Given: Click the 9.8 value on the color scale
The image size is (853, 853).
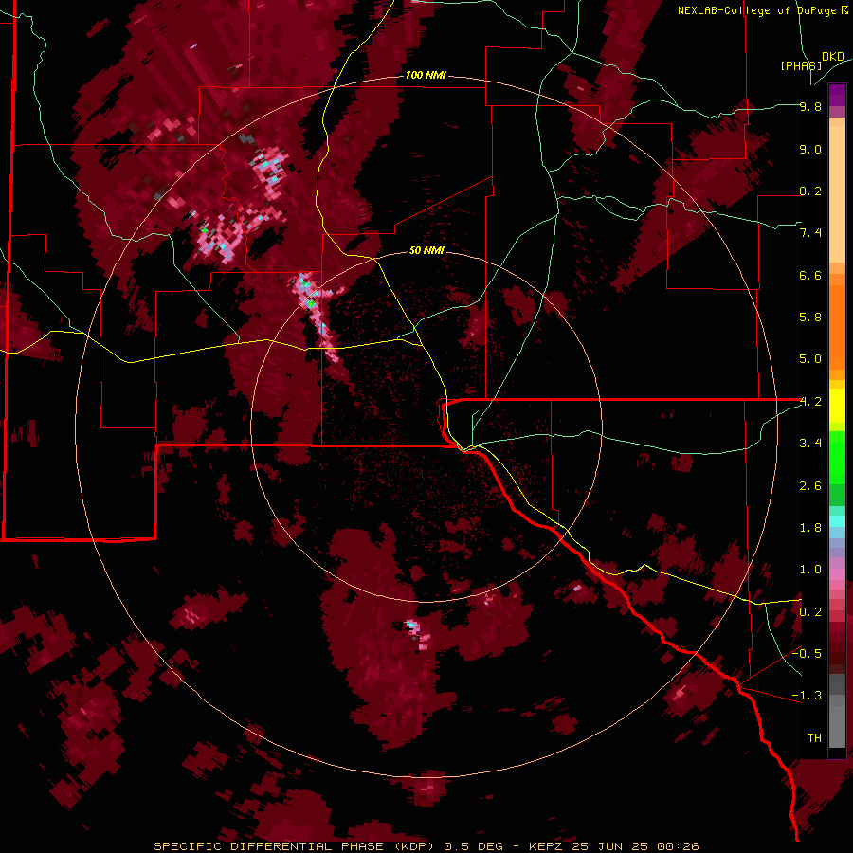Looking at the screenshot, I should click(x=810, y=106).
